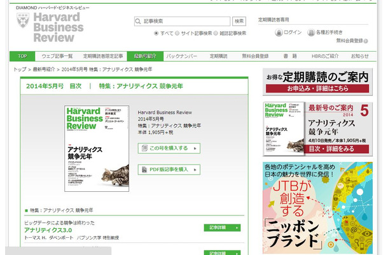Open the 定期購読 navigation tab

[x=219, y=56]
